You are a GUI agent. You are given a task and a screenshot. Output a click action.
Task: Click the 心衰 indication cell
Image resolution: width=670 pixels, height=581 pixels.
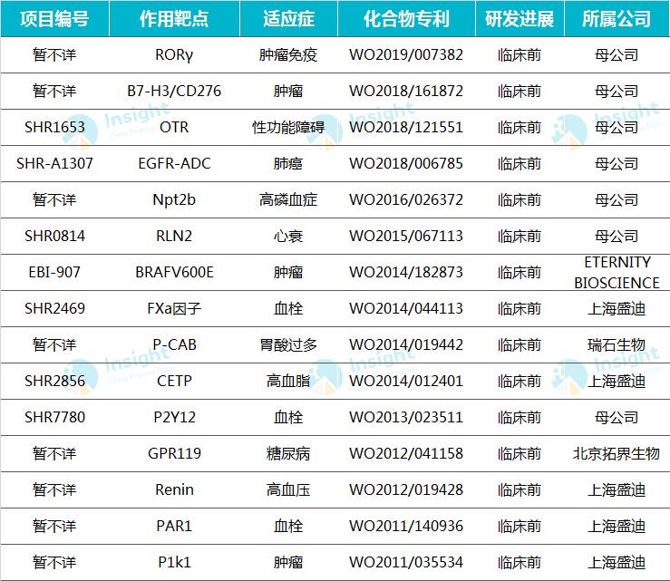(288, 237)
